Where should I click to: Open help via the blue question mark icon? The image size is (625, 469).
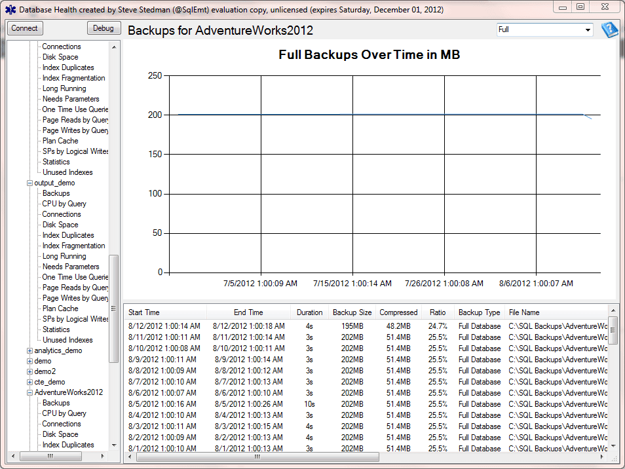coord(609,29)
